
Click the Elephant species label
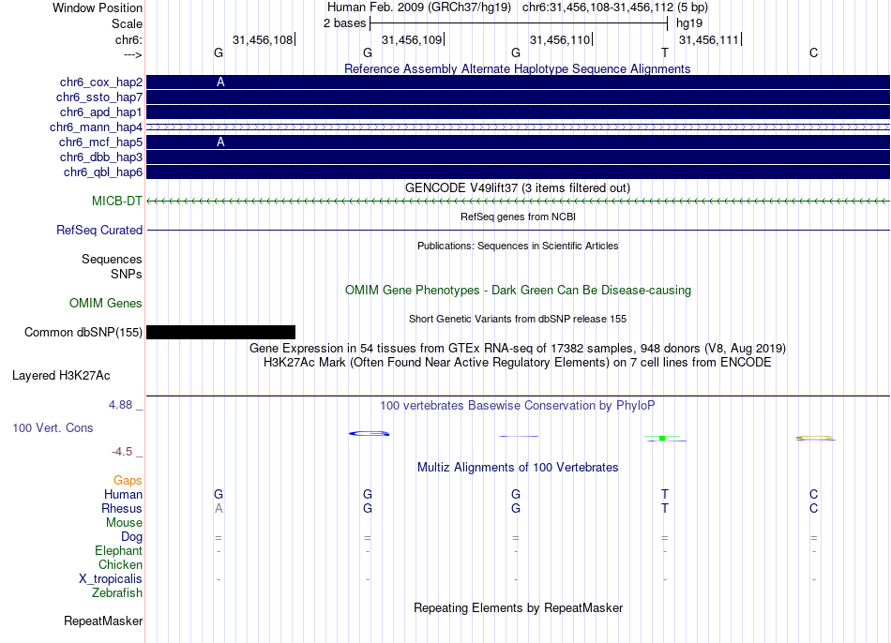point(119,551)
